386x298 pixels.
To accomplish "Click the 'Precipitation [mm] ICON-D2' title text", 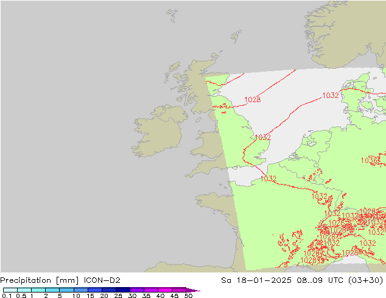I will [60, 280].
